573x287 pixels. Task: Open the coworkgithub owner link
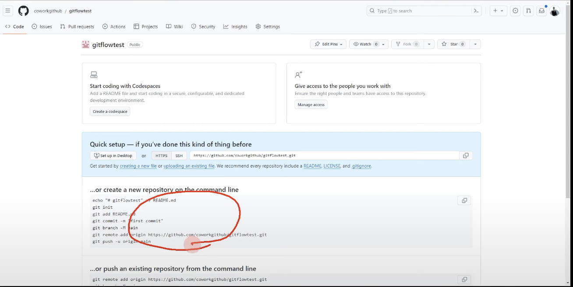(48, 11)
